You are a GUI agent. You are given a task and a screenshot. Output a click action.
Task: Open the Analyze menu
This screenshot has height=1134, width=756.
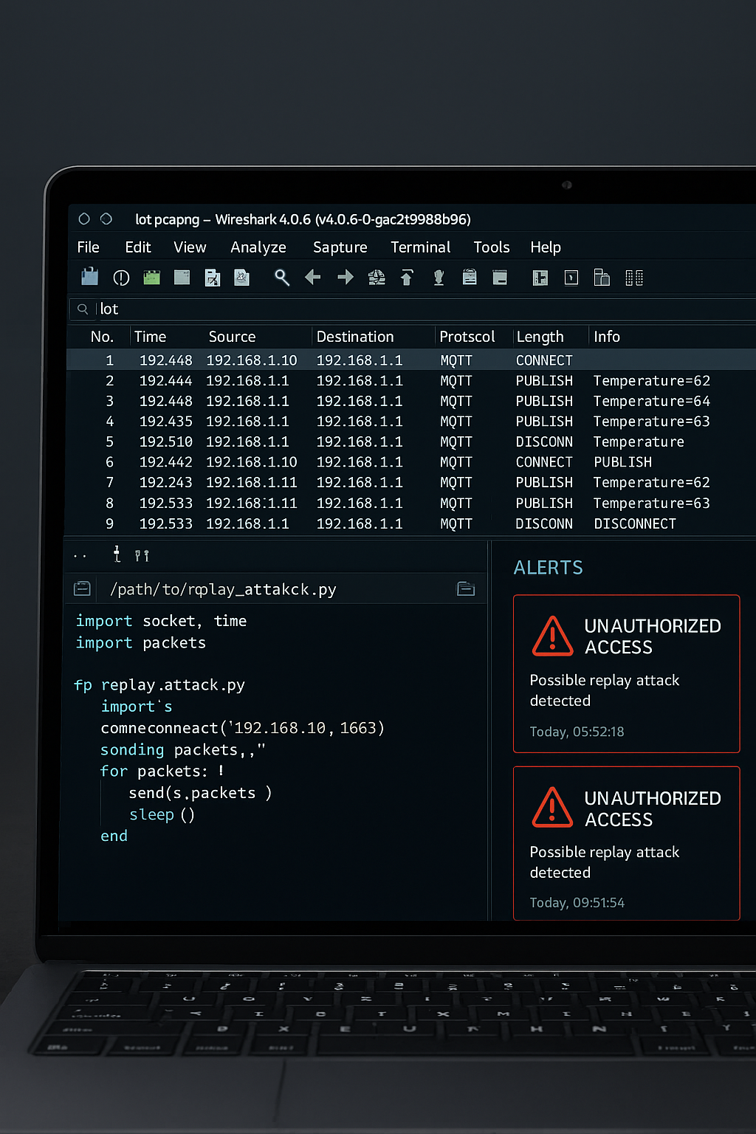pyautogui.click(x=258, y=247)
